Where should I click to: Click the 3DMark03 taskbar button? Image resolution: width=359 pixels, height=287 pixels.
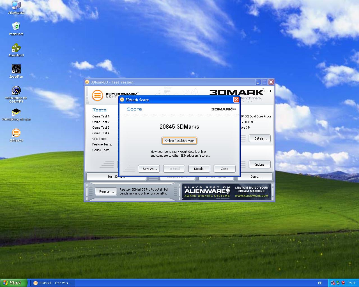[x=52, y=283]
